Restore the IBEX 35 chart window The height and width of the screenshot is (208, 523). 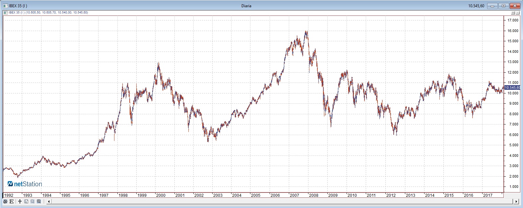[504, 6]
